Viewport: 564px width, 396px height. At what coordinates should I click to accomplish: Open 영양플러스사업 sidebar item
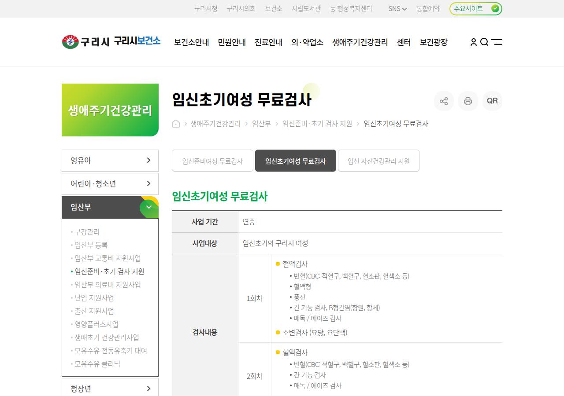coord(96,324)
